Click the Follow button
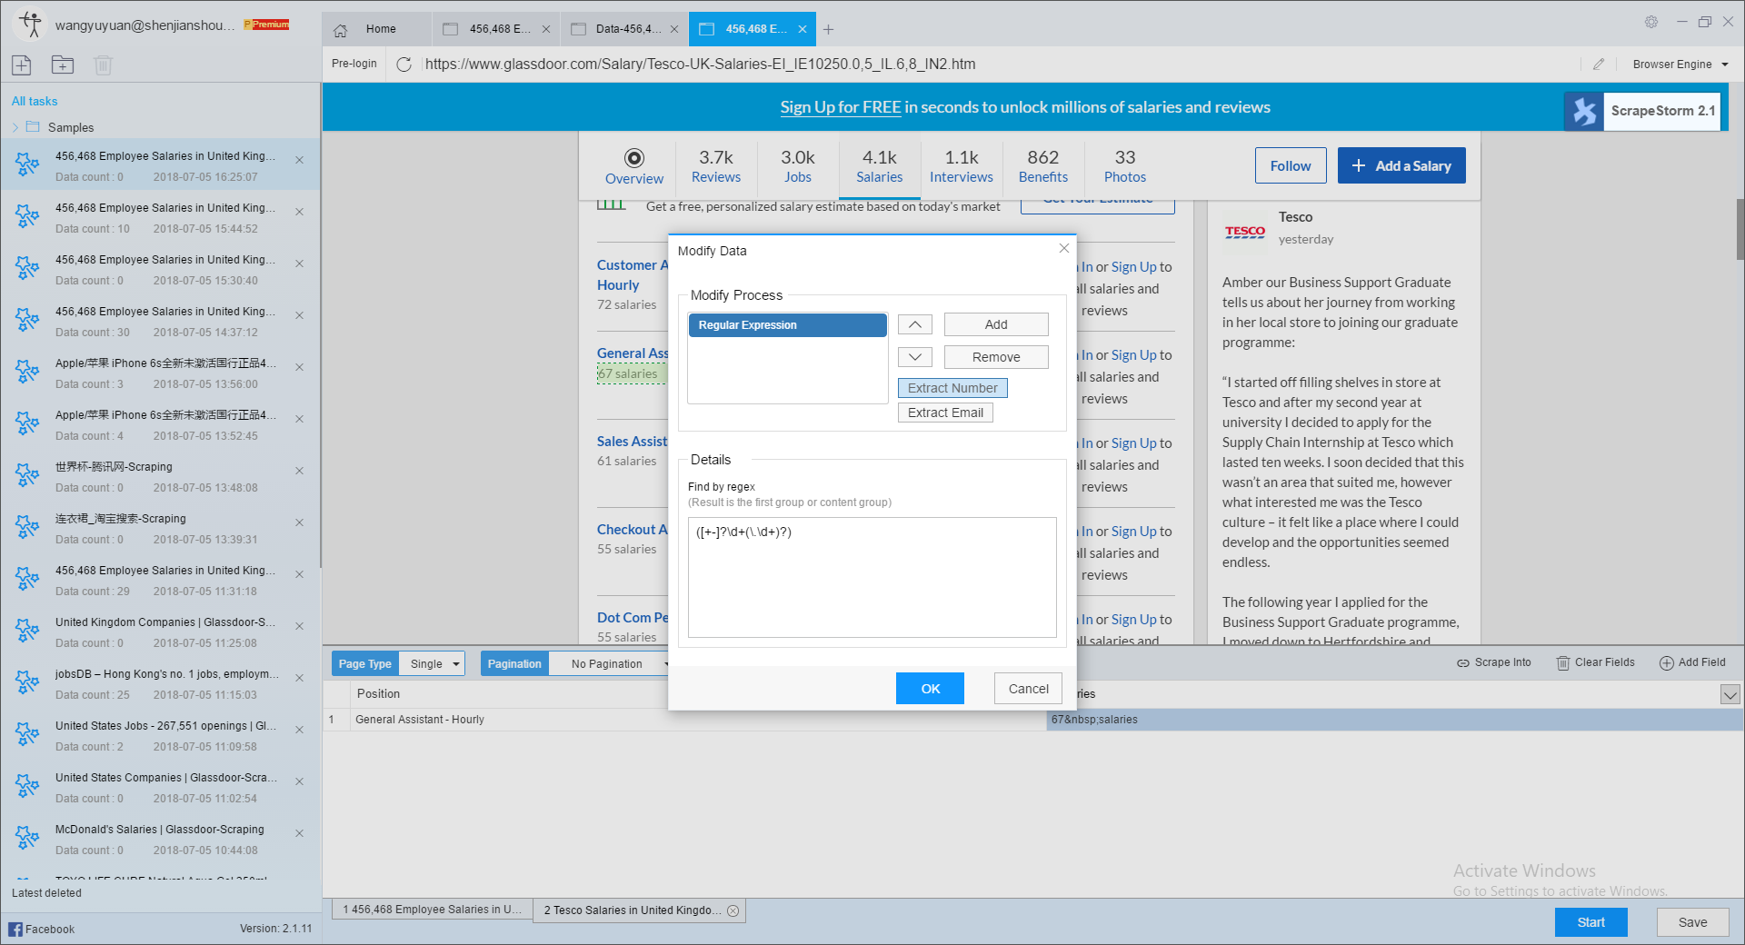 click(x=1291, y=165)
